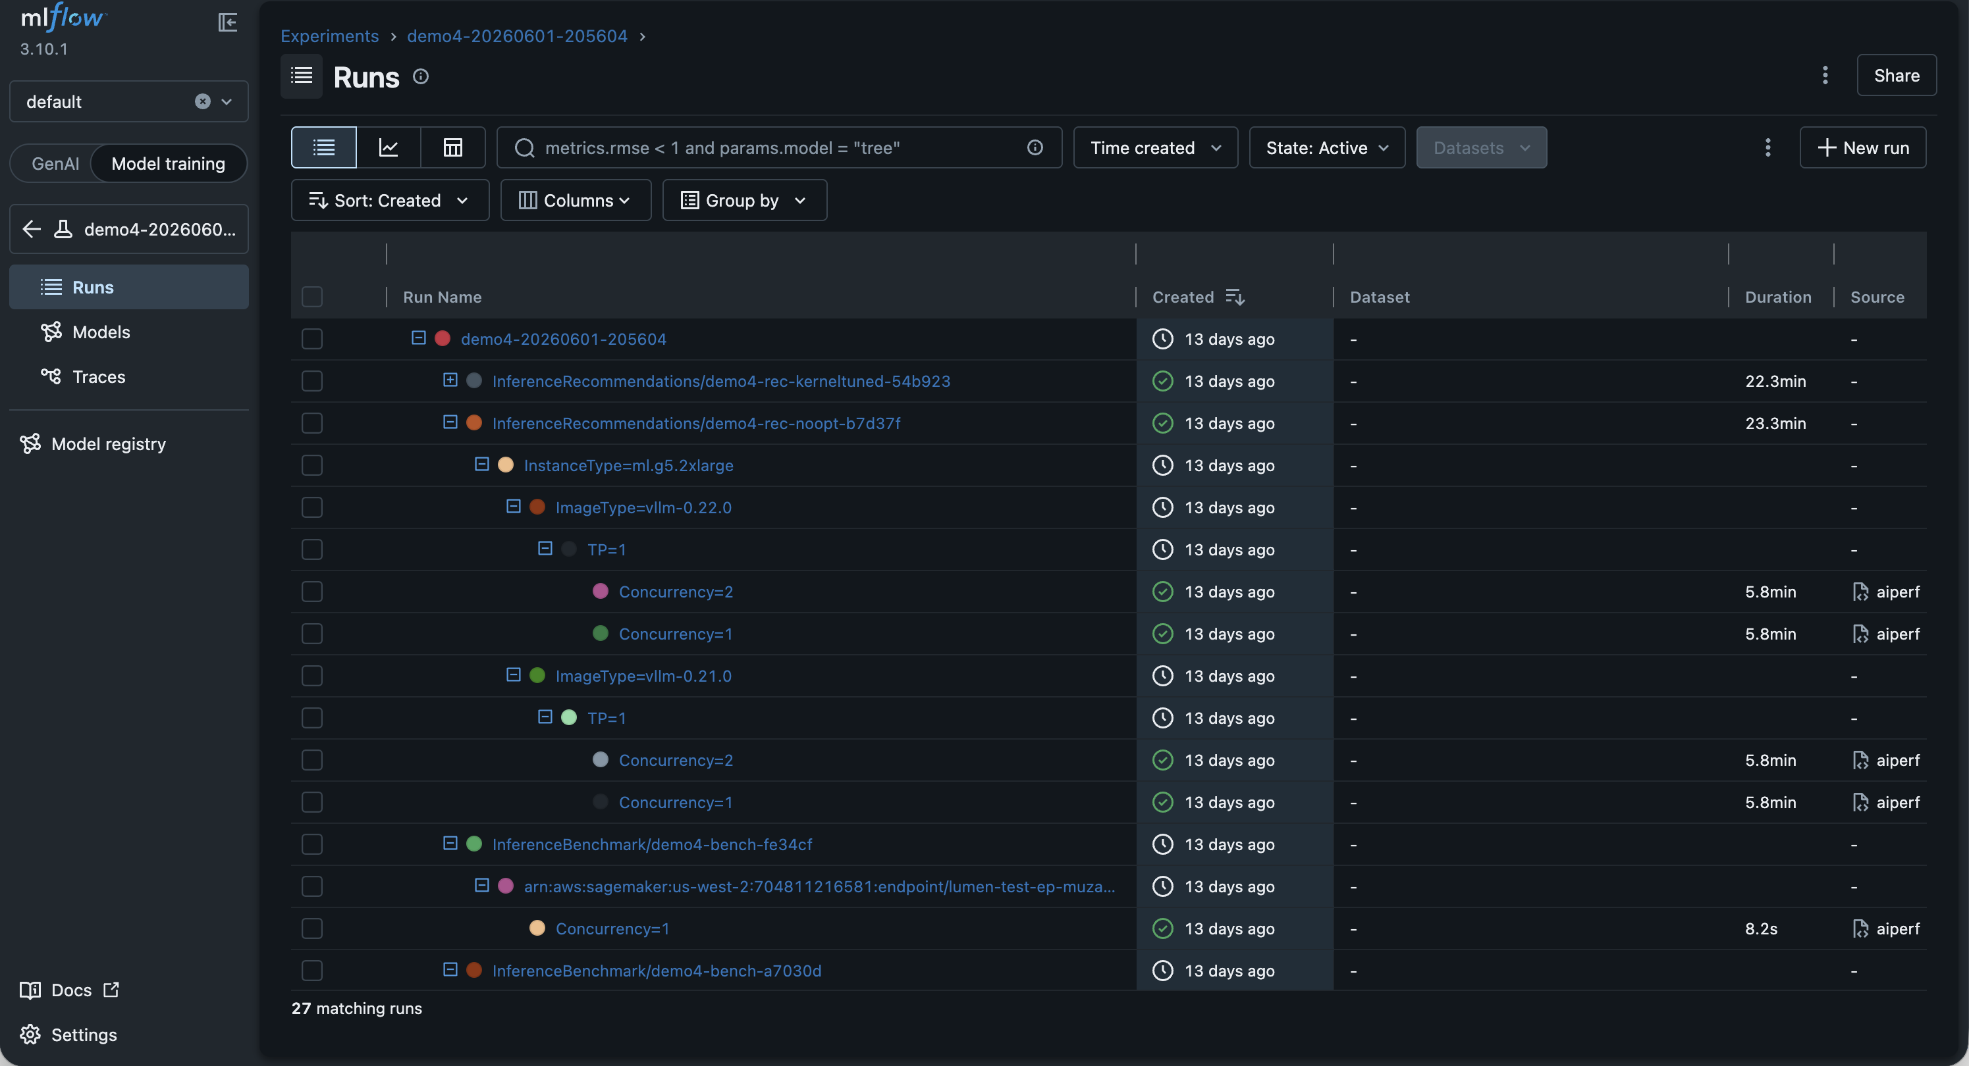Open the Columns dropdown
This screenshot has width=1969, height=1066.
576,200
